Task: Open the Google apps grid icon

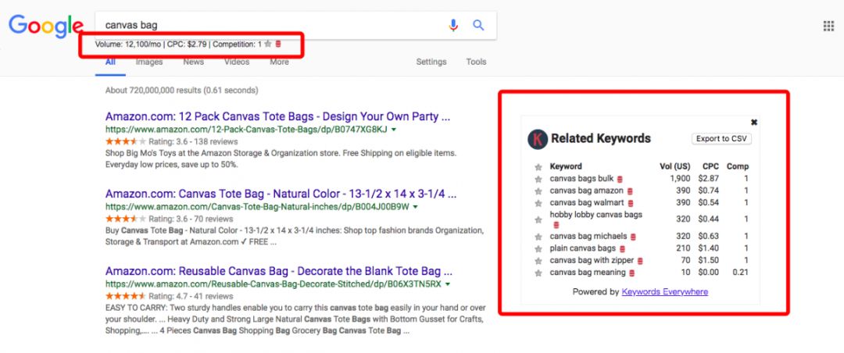Action: pos(828,26)
